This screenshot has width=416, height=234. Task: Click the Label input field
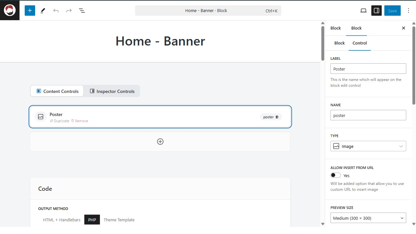pos(368,69)
